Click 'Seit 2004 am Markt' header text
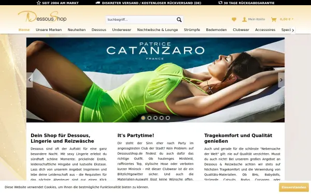This screenshot has height=194, width=311. tap(60, 3)
